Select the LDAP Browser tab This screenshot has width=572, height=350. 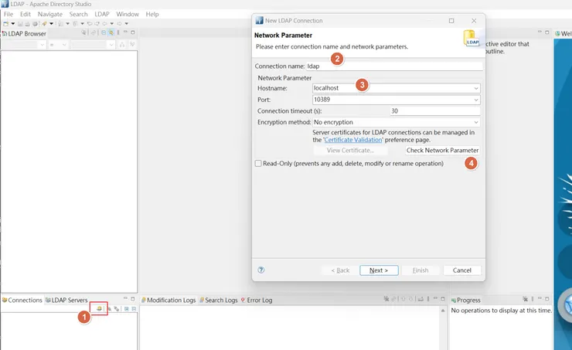(x=24, y=33)
